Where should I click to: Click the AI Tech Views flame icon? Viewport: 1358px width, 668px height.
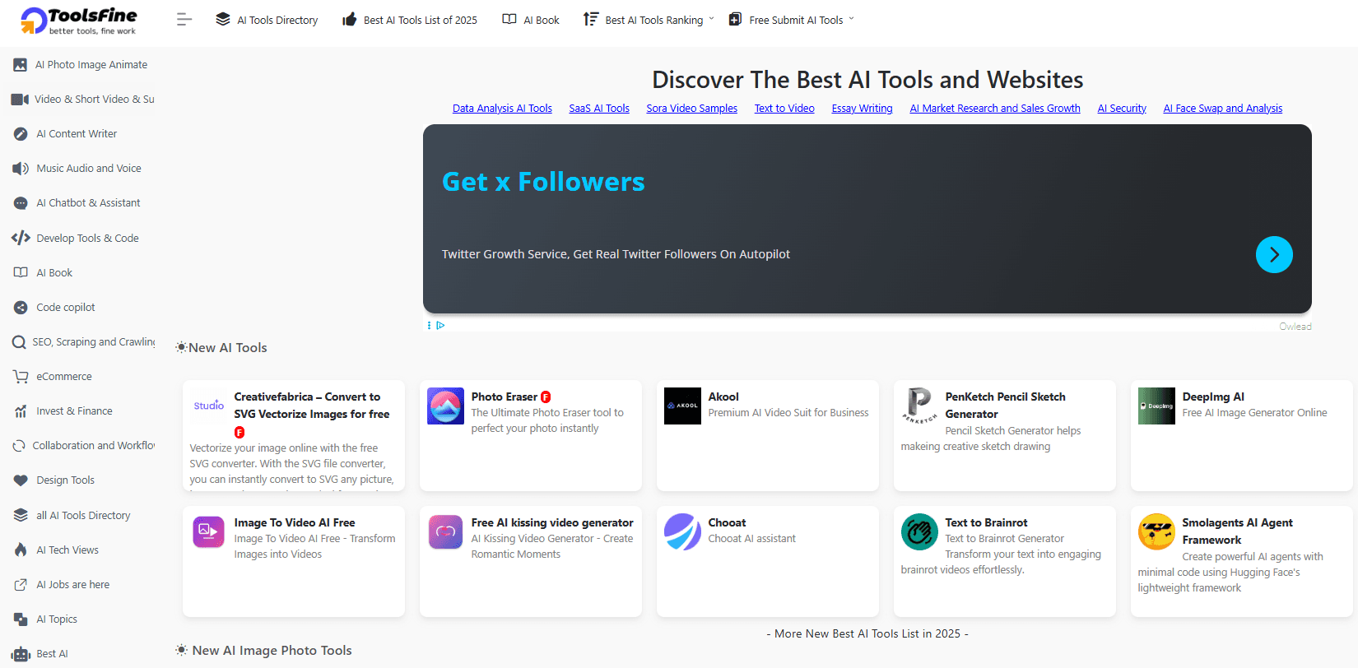[21, 550]
